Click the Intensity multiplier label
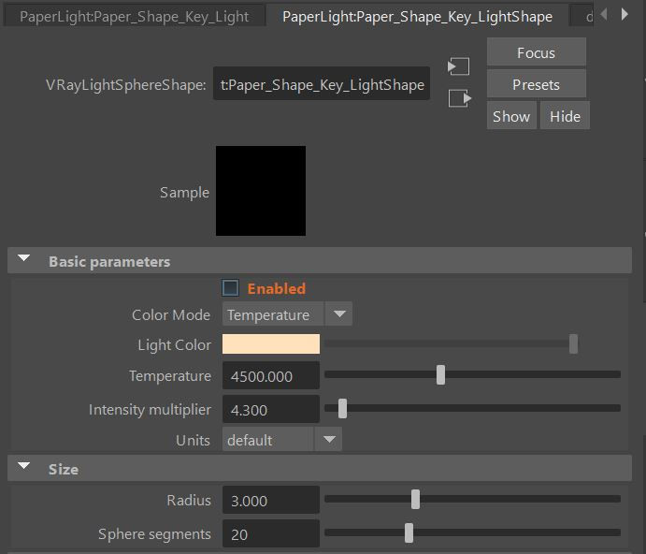The height and width of the screenshot is (554, 646). point(150,410)
